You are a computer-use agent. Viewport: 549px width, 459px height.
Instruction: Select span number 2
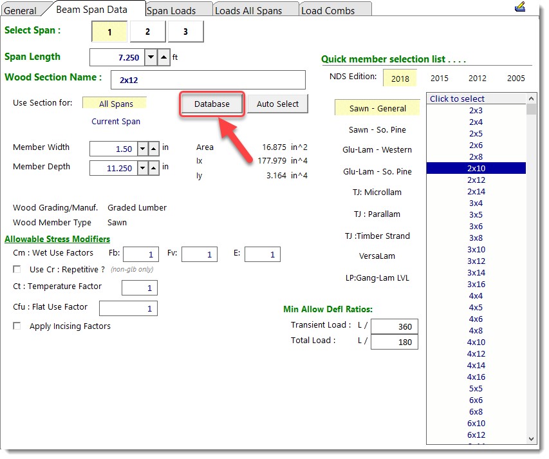click(147, 32)
